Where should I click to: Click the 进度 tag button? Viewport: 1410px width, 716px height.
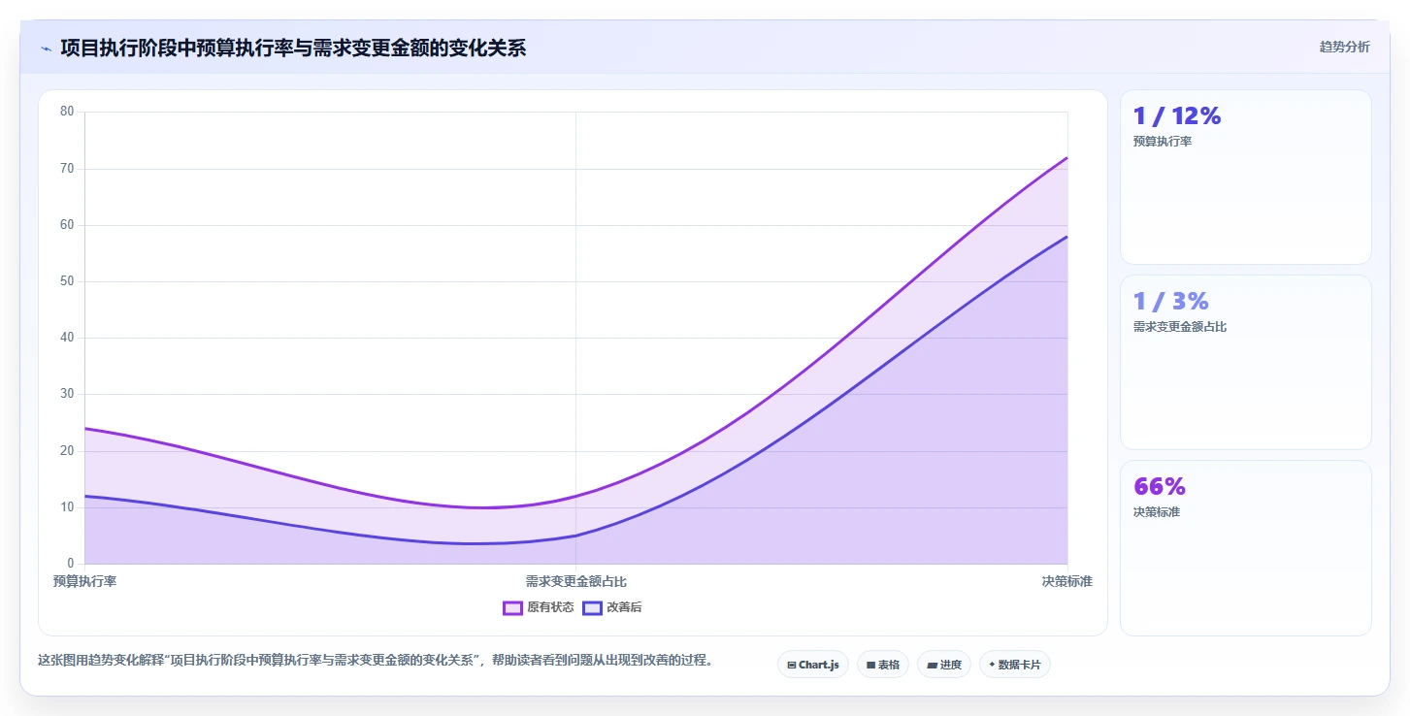pos(944,665)
